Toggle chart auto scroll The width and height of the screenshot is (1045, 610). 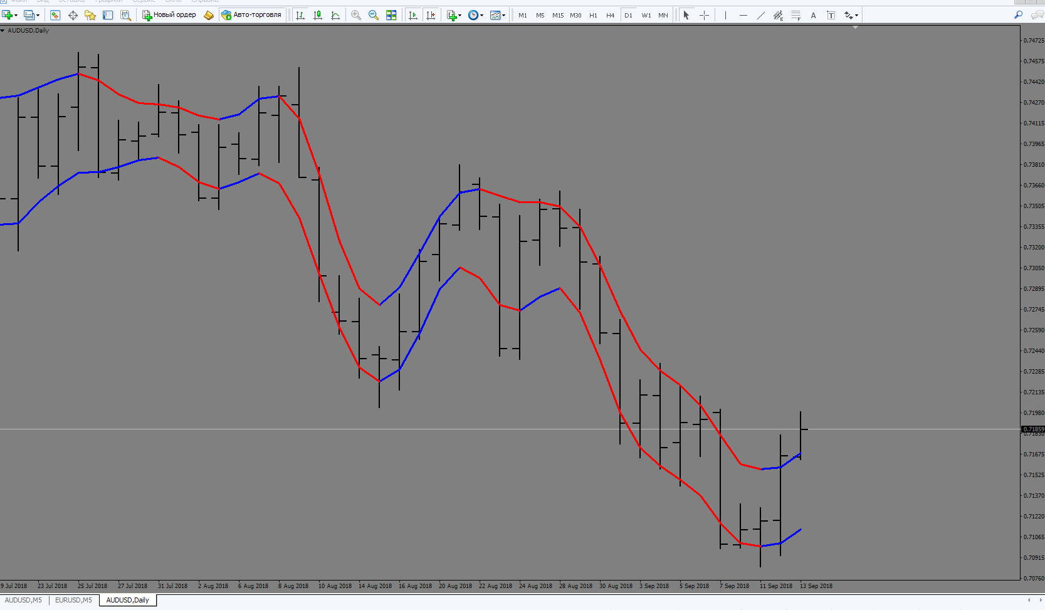(x=413, y=15)
